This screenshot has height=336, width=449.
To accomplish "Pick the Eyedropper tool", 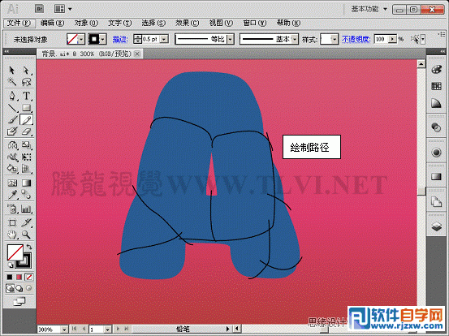I will (x=12, y=195).
